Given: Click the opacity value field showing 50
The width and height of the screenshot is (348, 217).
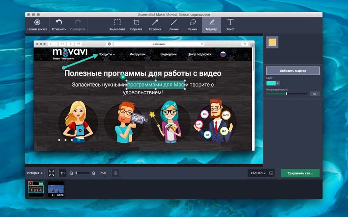Looking at the screenshot, I should (x=315, y=94).
